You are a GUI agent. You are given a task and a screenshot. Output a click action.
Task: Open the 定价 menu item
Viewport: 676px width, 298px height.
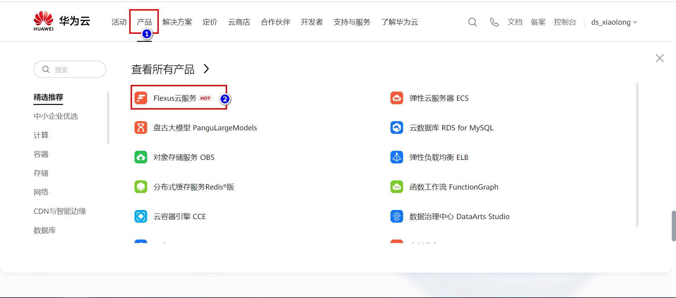210,22
